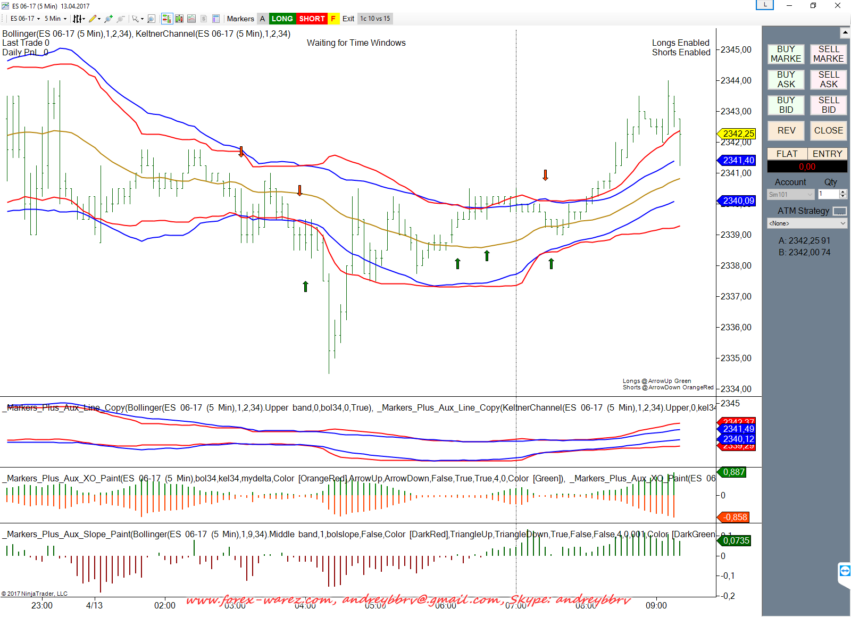
Task: Click the Qty quantity input field
Action: (x=829, y=194)
